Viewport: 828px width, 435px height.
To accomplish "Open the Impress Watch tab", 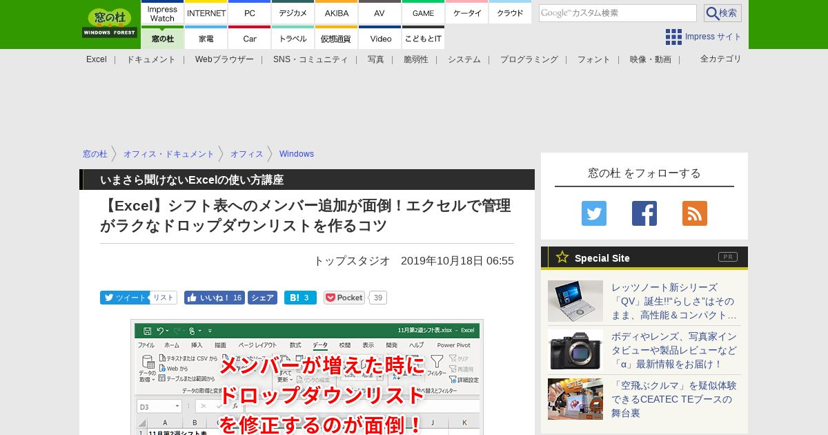I will click(162, 12).
